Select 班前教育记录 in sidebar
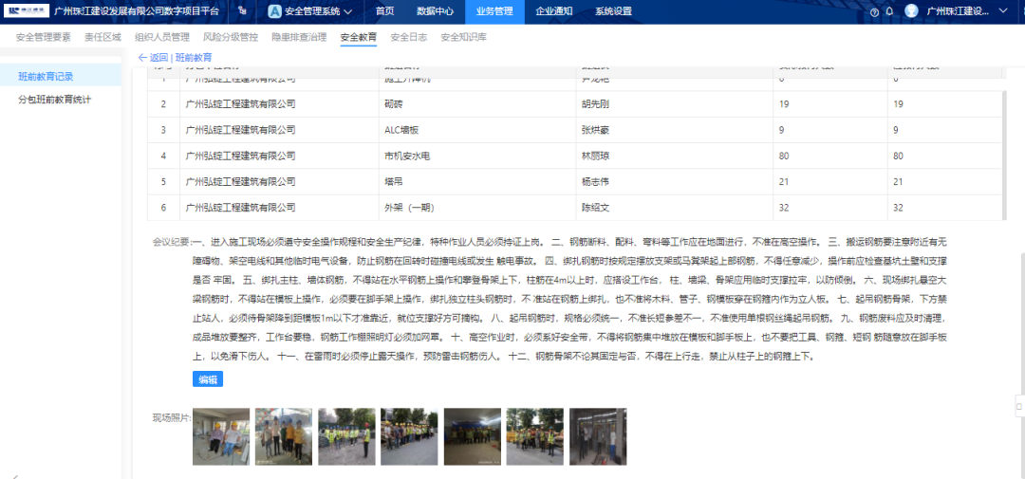The width and height of the screenshot is (1025, 479). pyautogui.click(x=46, y=76)
